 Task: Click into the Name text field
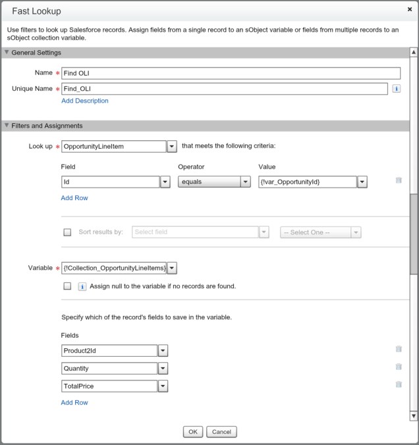tap(231, 73)
